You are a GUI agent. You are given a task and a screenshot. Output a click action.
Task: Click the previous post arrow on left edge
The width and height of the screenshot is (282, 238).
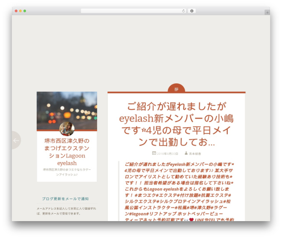pyautogui.click(x=16, y=140)
